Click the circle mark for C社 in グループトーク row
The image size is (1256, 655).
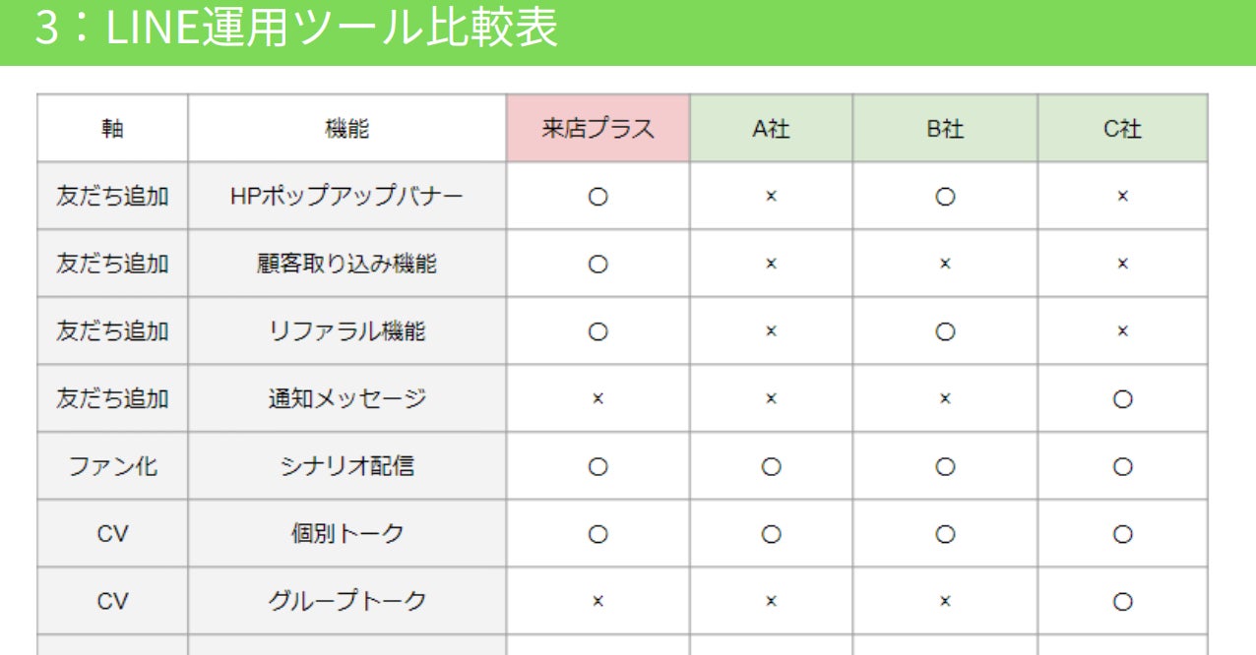pyautogui.click(x=1122, y=601)
